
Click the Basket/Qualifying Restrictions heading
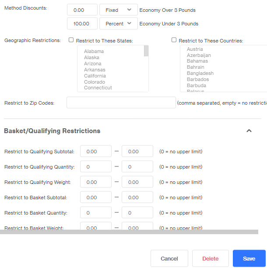52,131
